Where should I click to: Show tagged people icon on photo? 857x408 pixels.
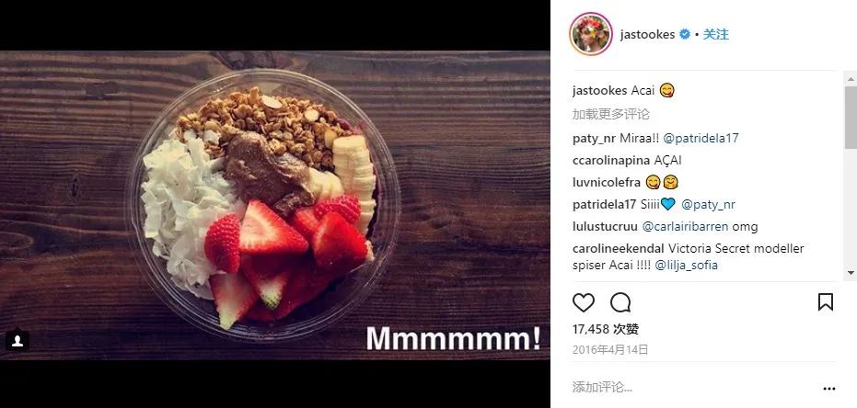[17, 341]
